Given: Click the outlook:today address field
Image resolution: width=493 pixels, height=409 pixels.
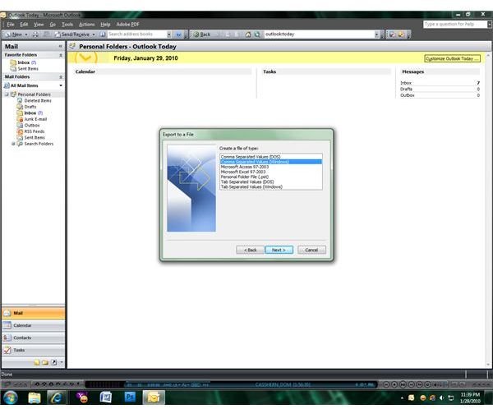Looking at the screenshot, I should click(319, 34).
